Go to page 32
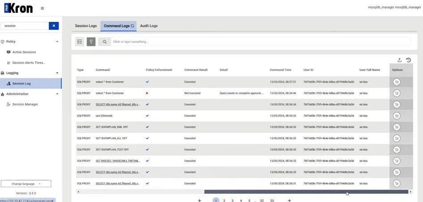Screen dimensions: 423x202 coord(262,200)
